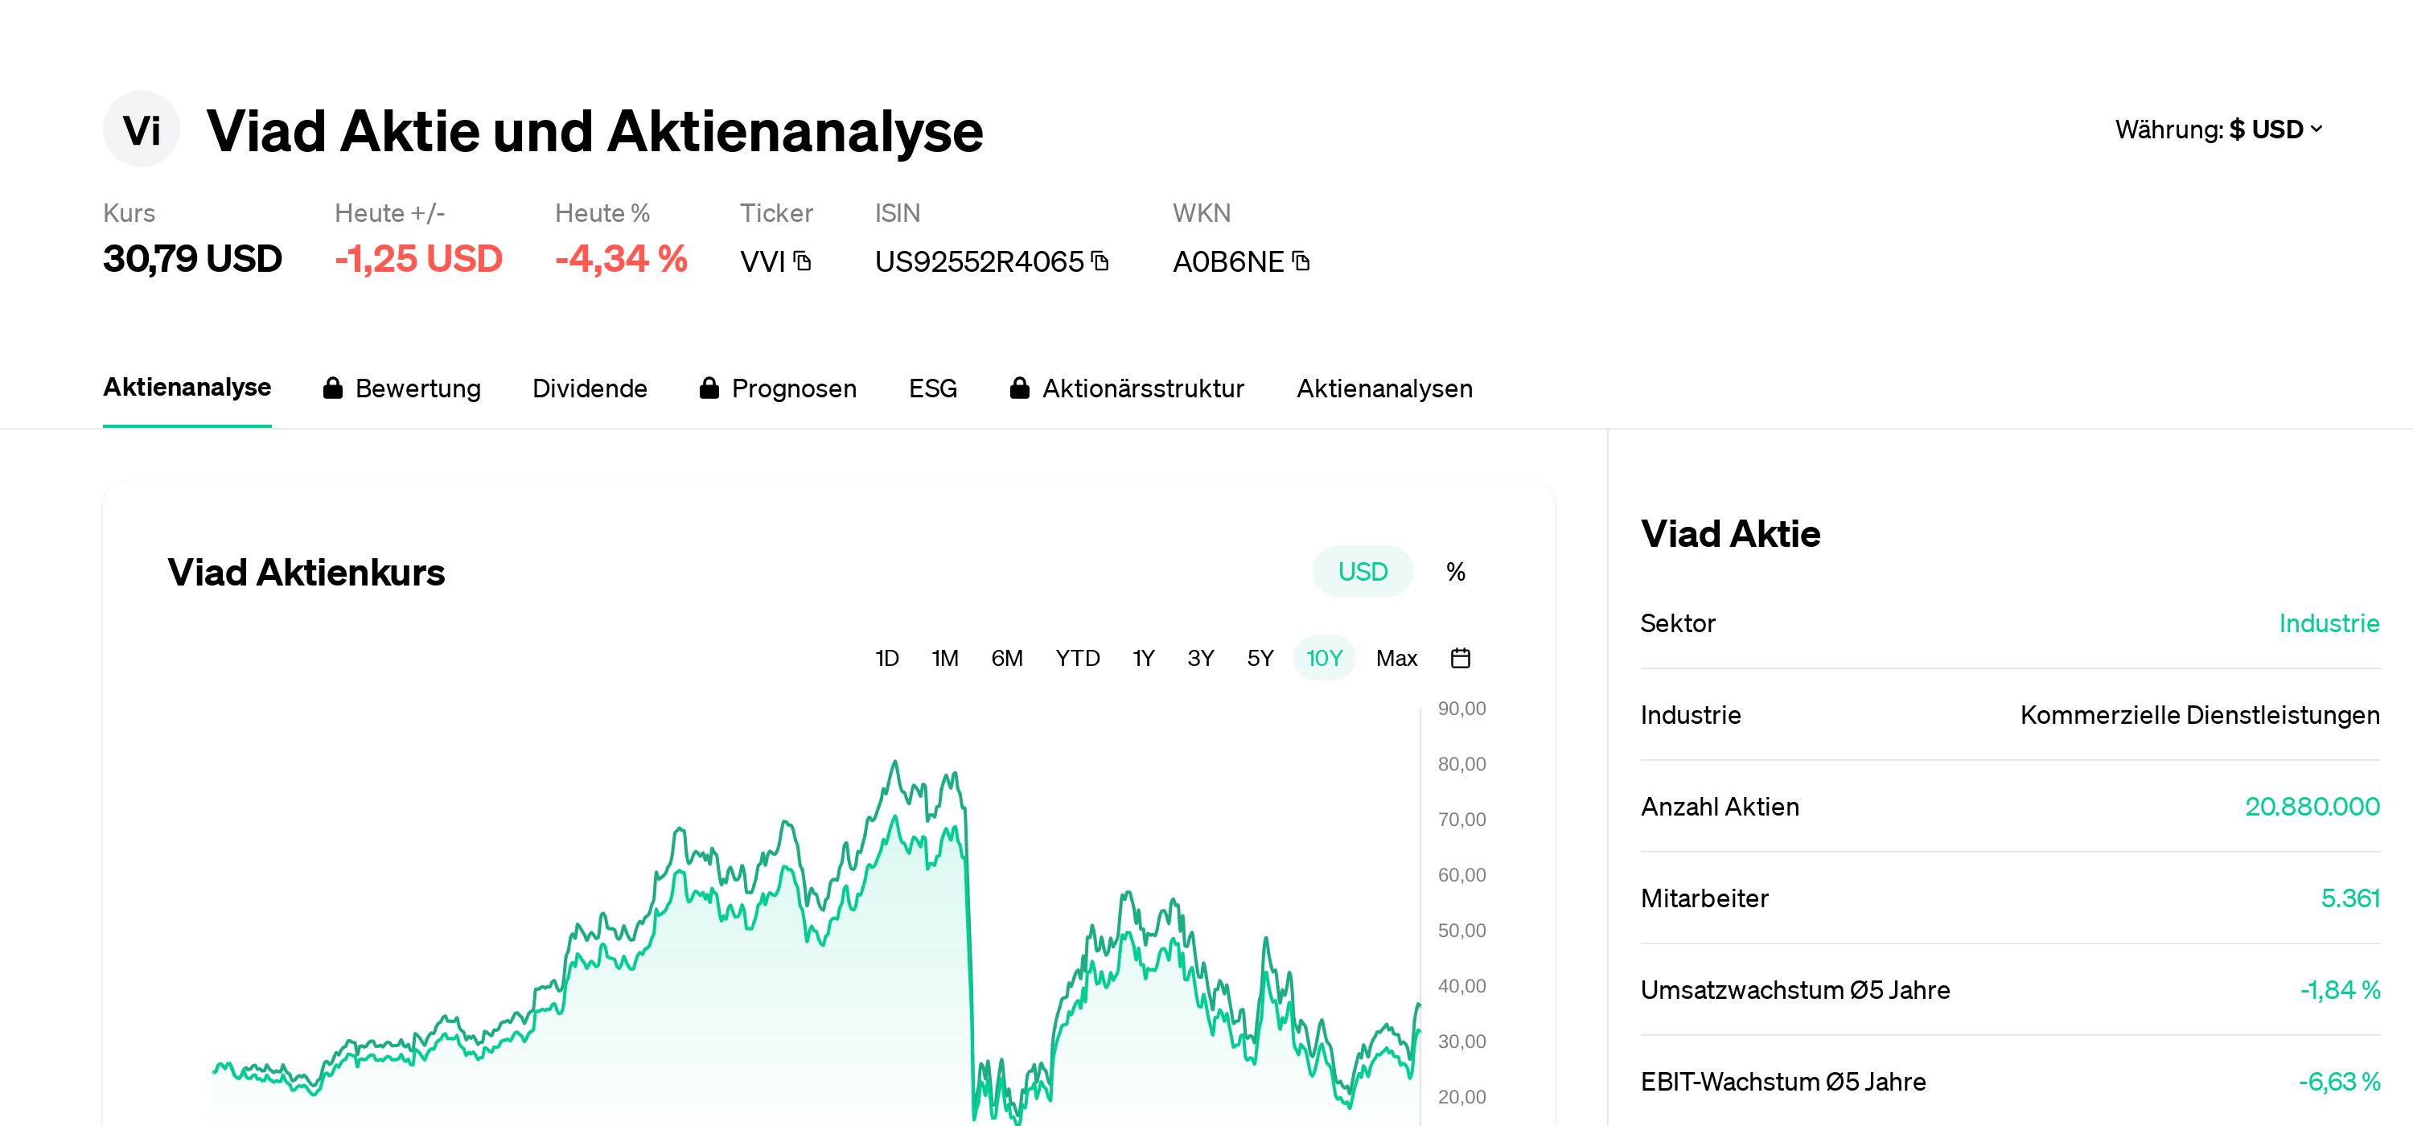
Task: Switch to the Dividende tab
Action: (x=590, y=388)
